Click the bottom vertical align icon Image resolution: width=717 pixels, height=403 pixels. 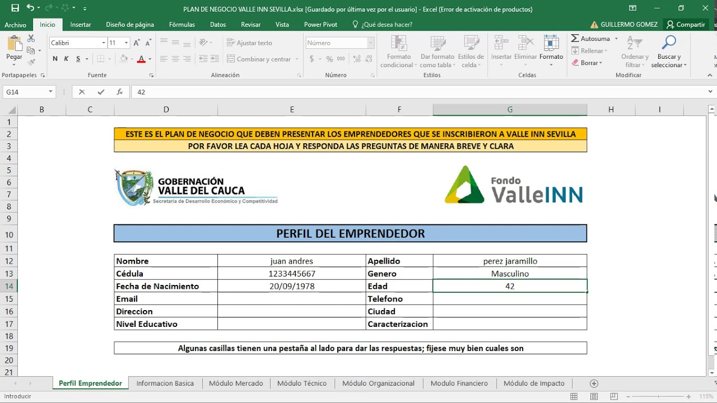[187, 43]
